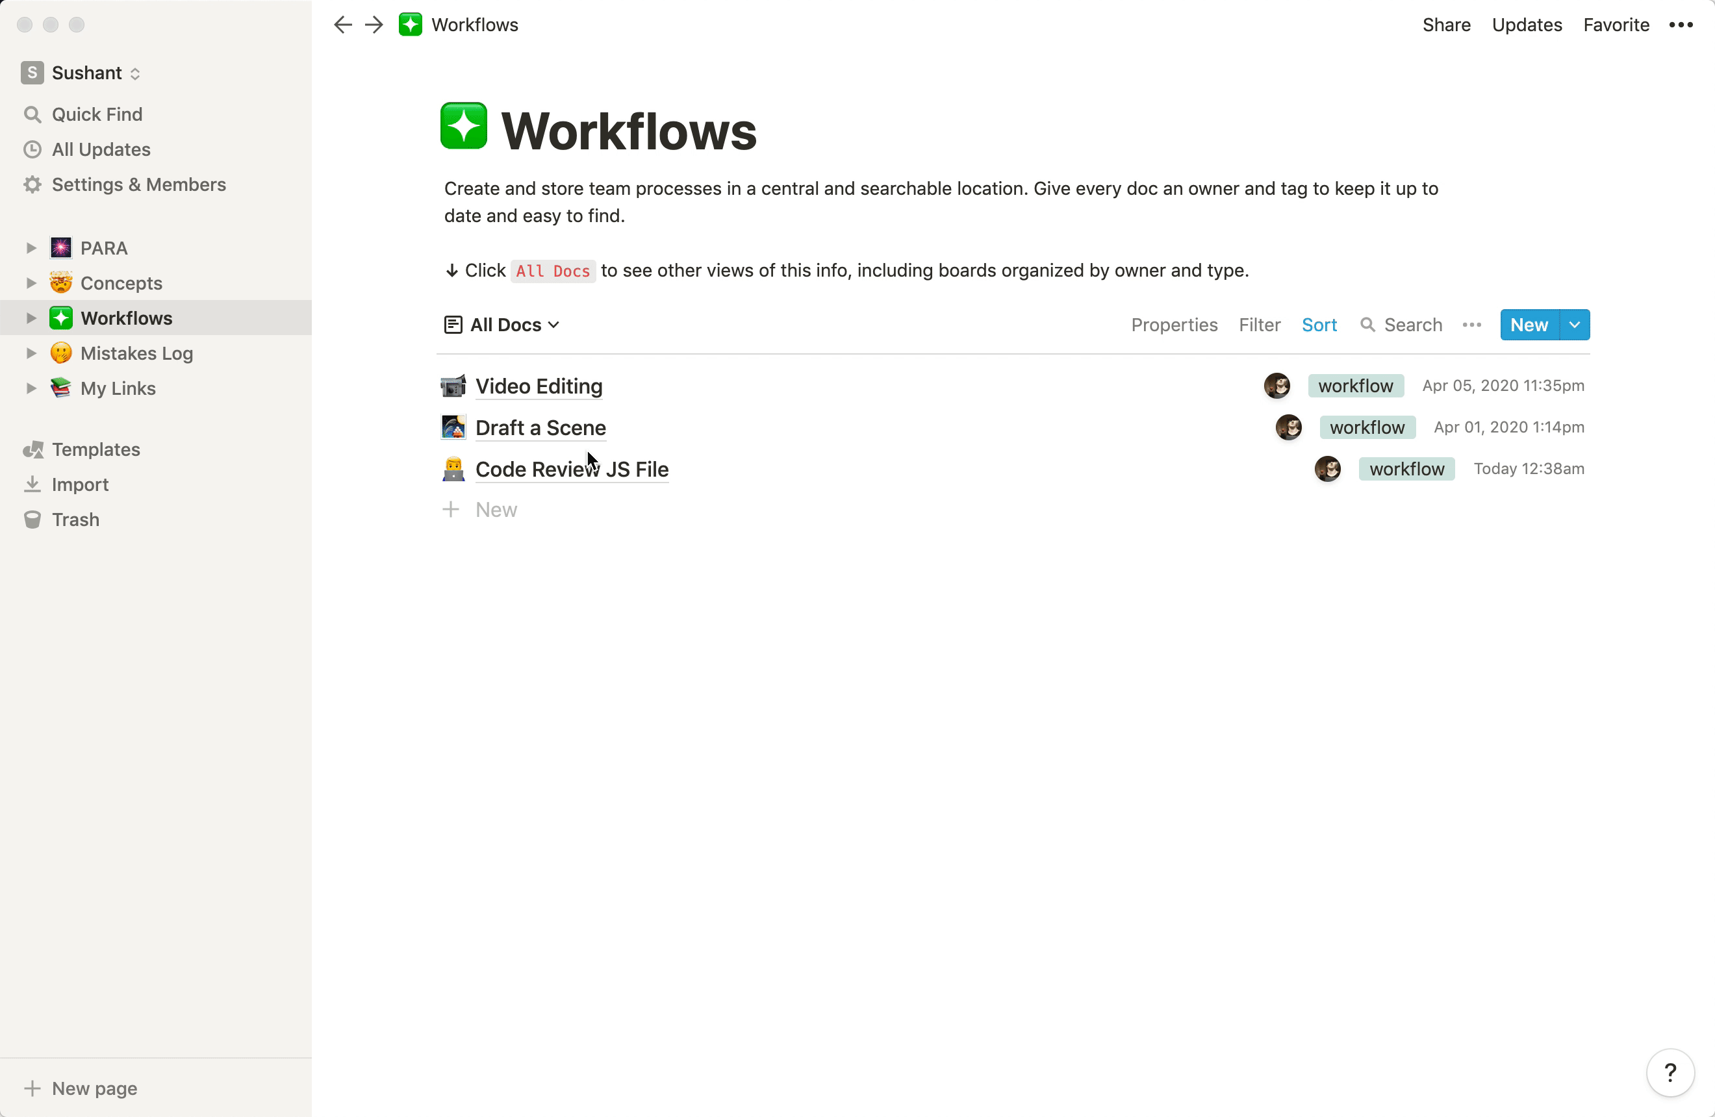The width and height of the screenshot is (1715, 1117).
Task: Click the forward navigation arrow
Action: coord(374,25)
